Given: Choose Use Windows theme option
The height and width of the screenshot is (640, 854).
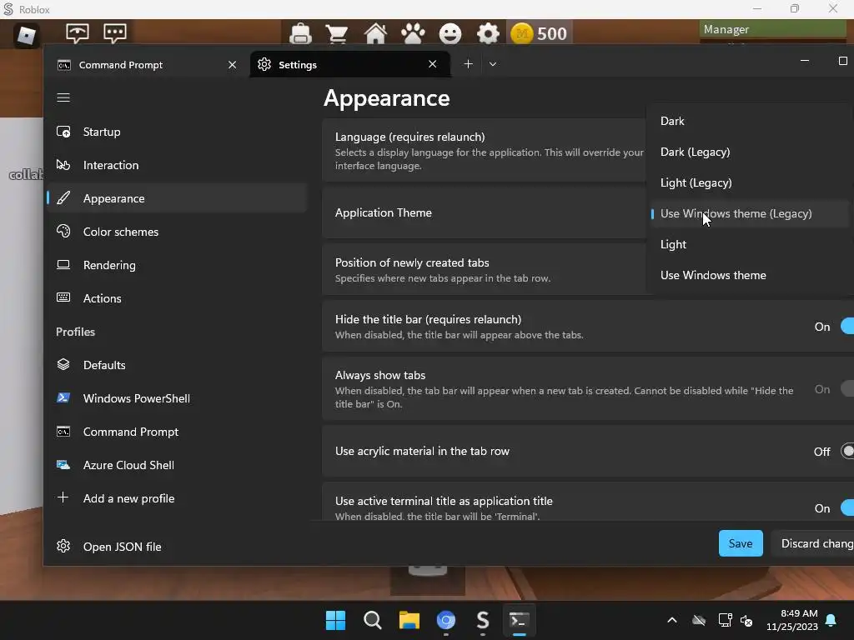Looking at the screenshot, I should [x=750, y=275].
